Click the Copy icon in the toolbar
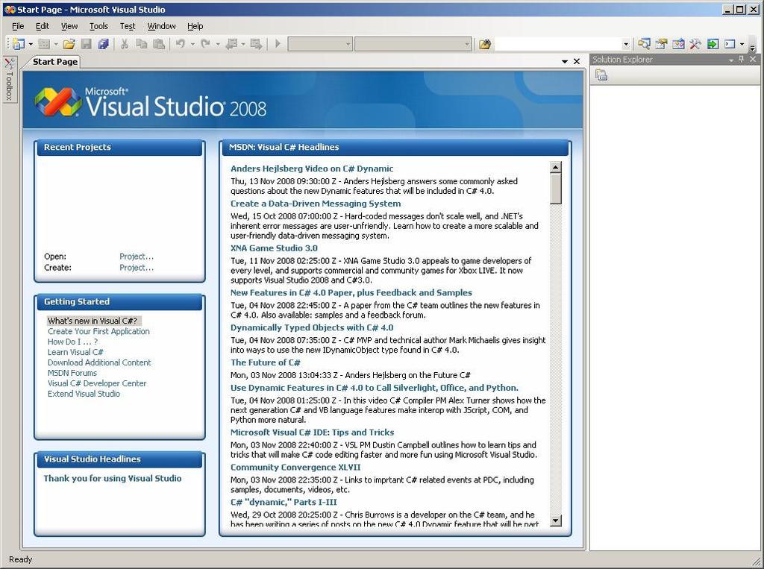Screen dimensions: 764x569 click(x=141, y=44)
